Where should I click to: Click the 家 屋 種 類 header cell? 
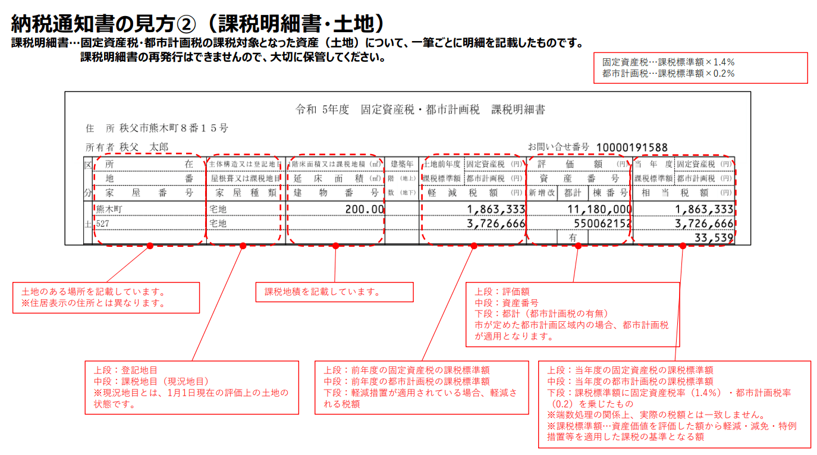244,193
